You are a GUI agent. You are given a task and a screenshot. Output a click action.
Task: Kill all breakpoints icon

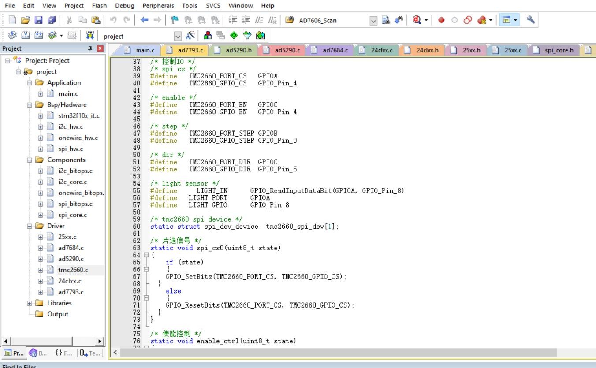(x=482, y=20)
